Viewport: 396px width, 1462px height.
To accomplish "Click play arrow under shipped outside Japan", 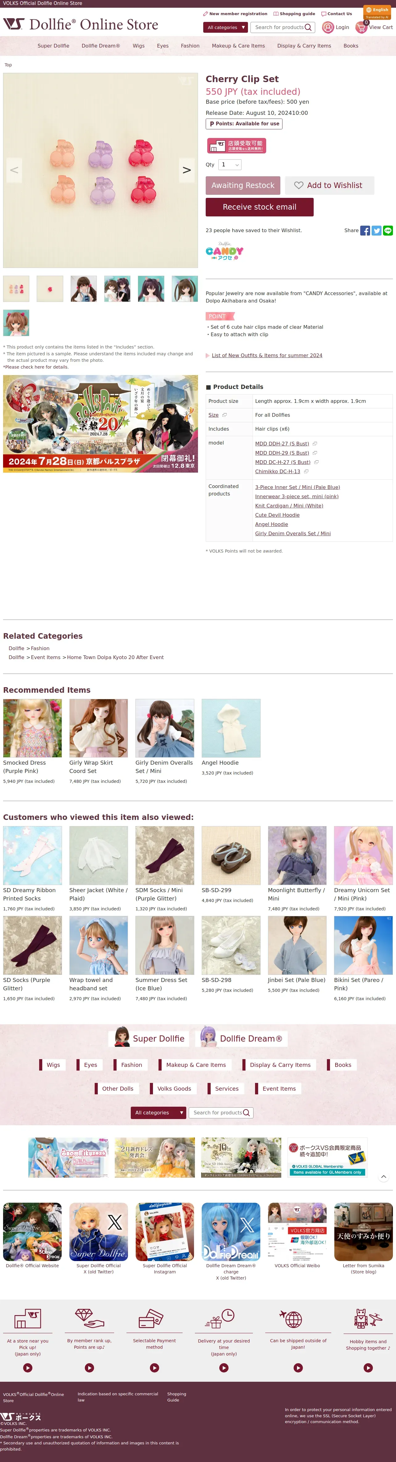I will pos(299,1368).
